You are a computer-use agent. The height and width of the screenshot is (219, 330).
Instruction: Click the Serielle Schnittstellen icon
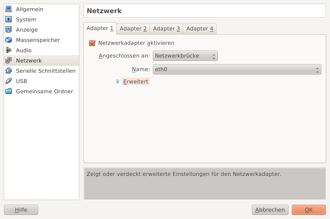tap(8, 71)
